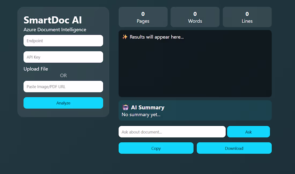Click the 'No summary yet...' text
295x174 pixels.
click(x=141, y=115)
